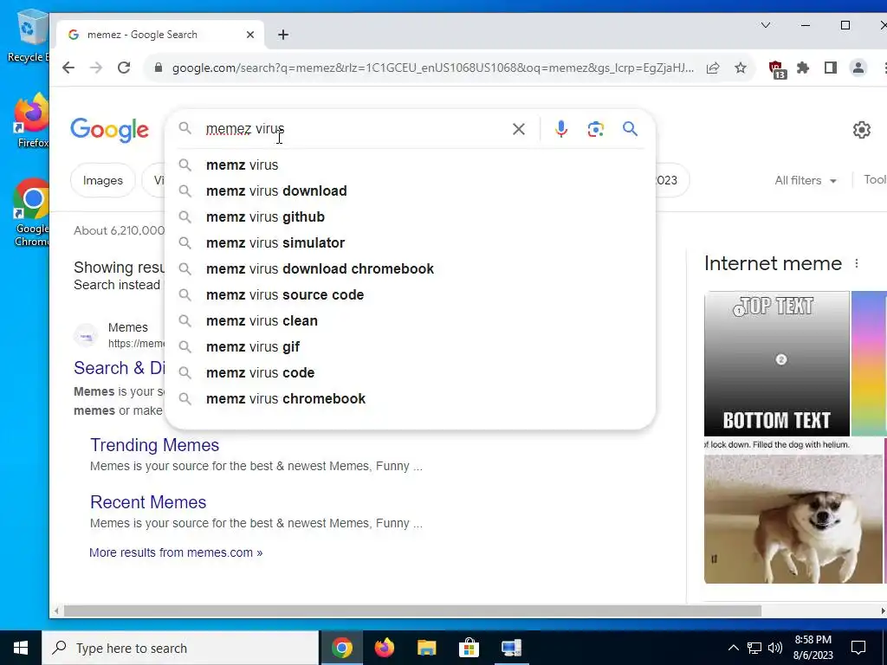This screenshot has width=887, height=665.
Task: Open the Chrome profile avatar
Action: click(x=858, y=68)
